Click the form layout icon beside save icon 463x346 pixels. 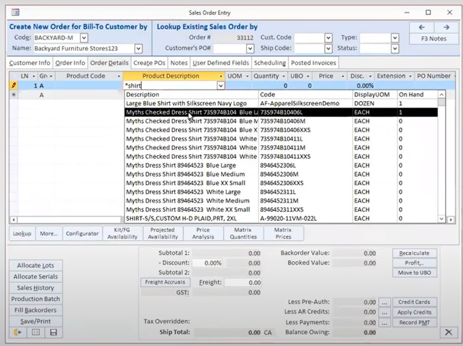[36, 332]
